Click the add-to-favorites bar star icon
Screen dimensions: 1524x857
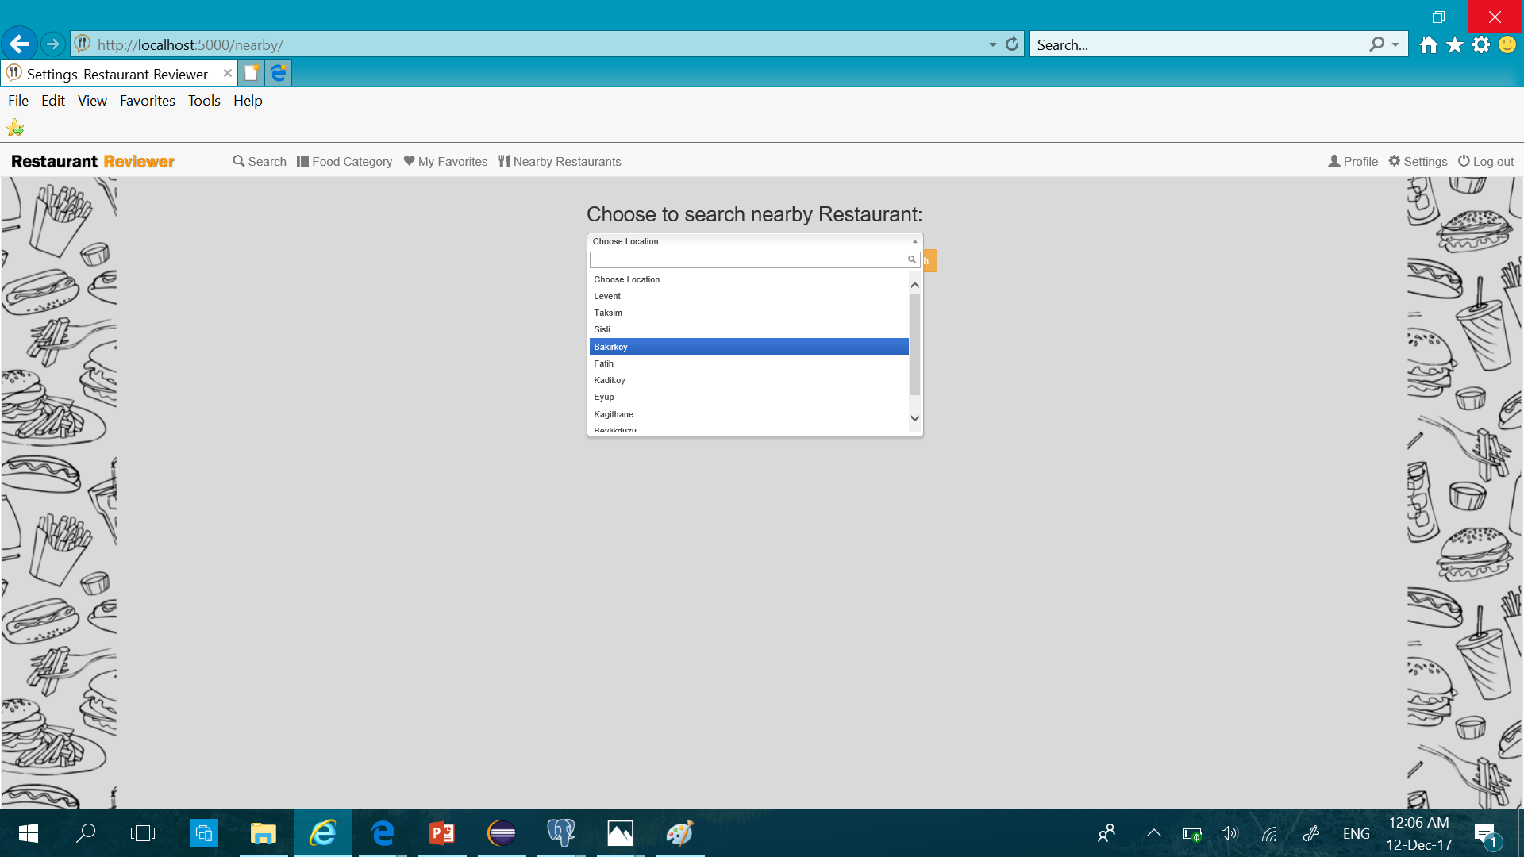(15, 128)
